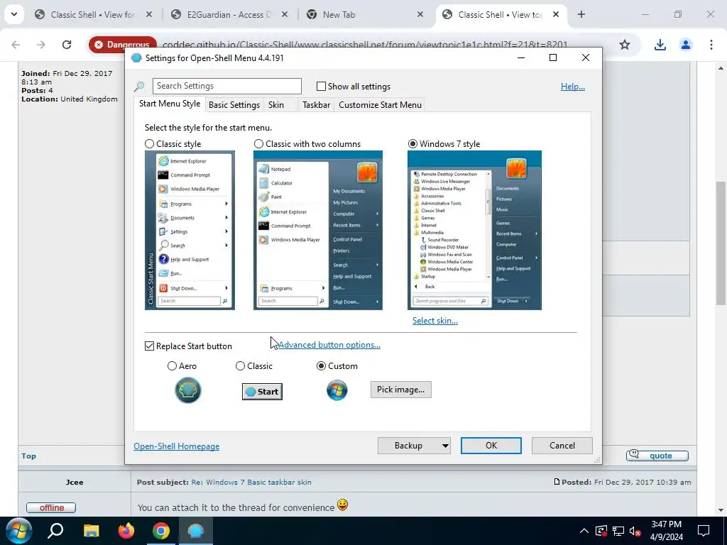Select the Windows 7 style radio

pos(412,144)
